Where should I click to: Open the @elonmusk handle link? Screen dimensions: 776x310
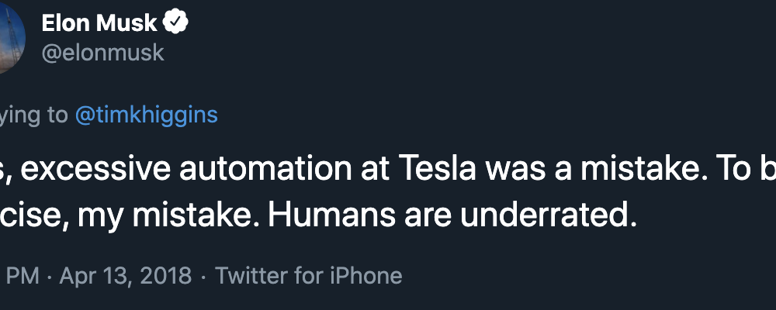[103, 53]
